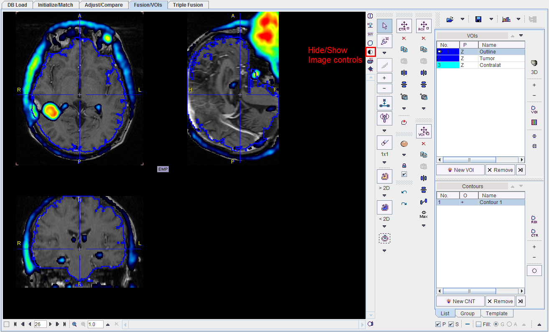Open the 3D rendering icon

click(534, 63)
